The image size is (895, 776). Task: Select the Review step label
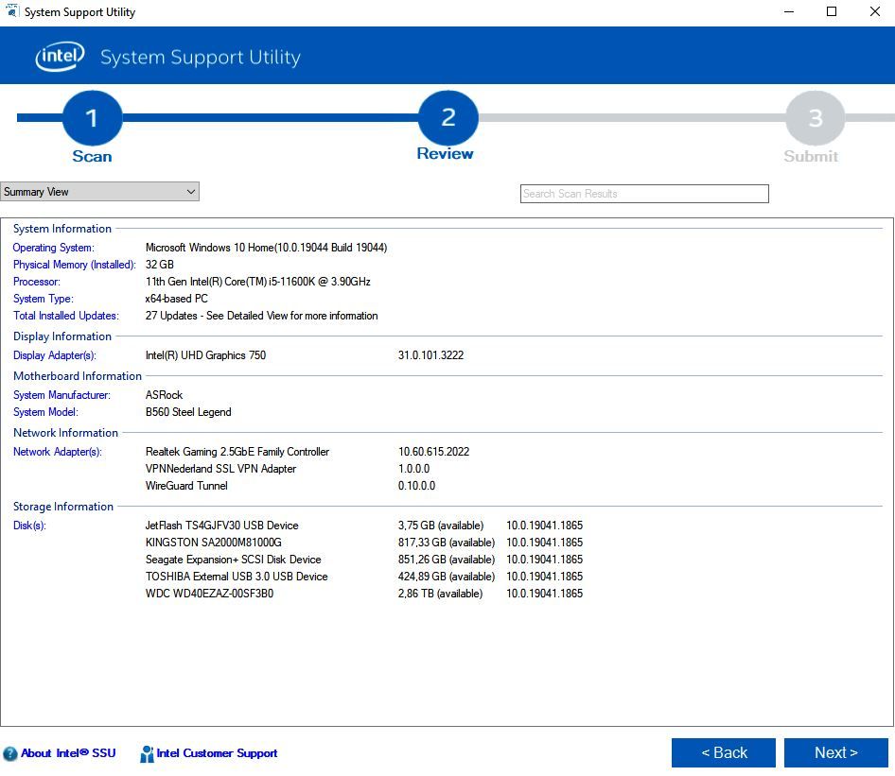pos(446,153)
